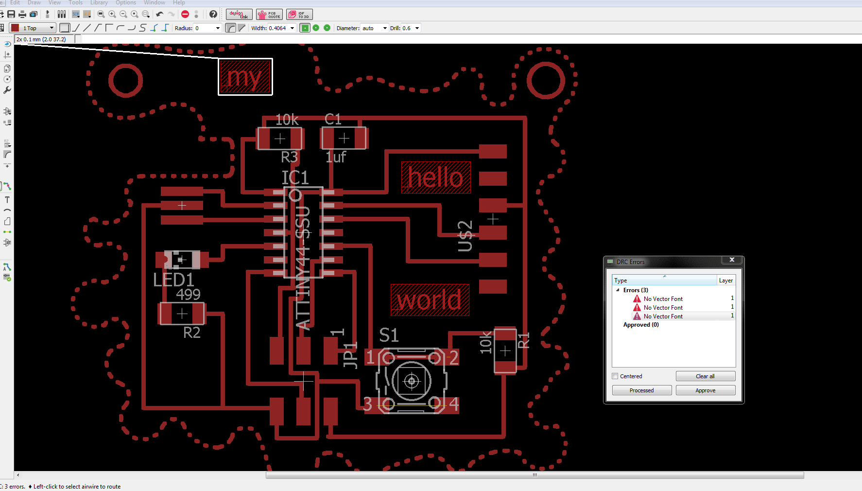Select the Value (R2 10k) tool

tap(7, 143)
